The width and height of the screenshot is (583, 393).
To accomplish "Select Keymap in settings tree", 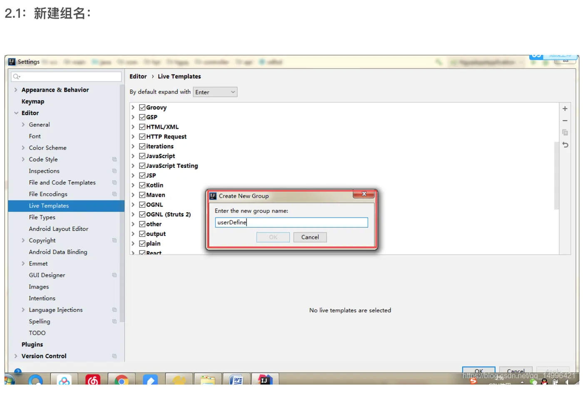I will 33,102.
